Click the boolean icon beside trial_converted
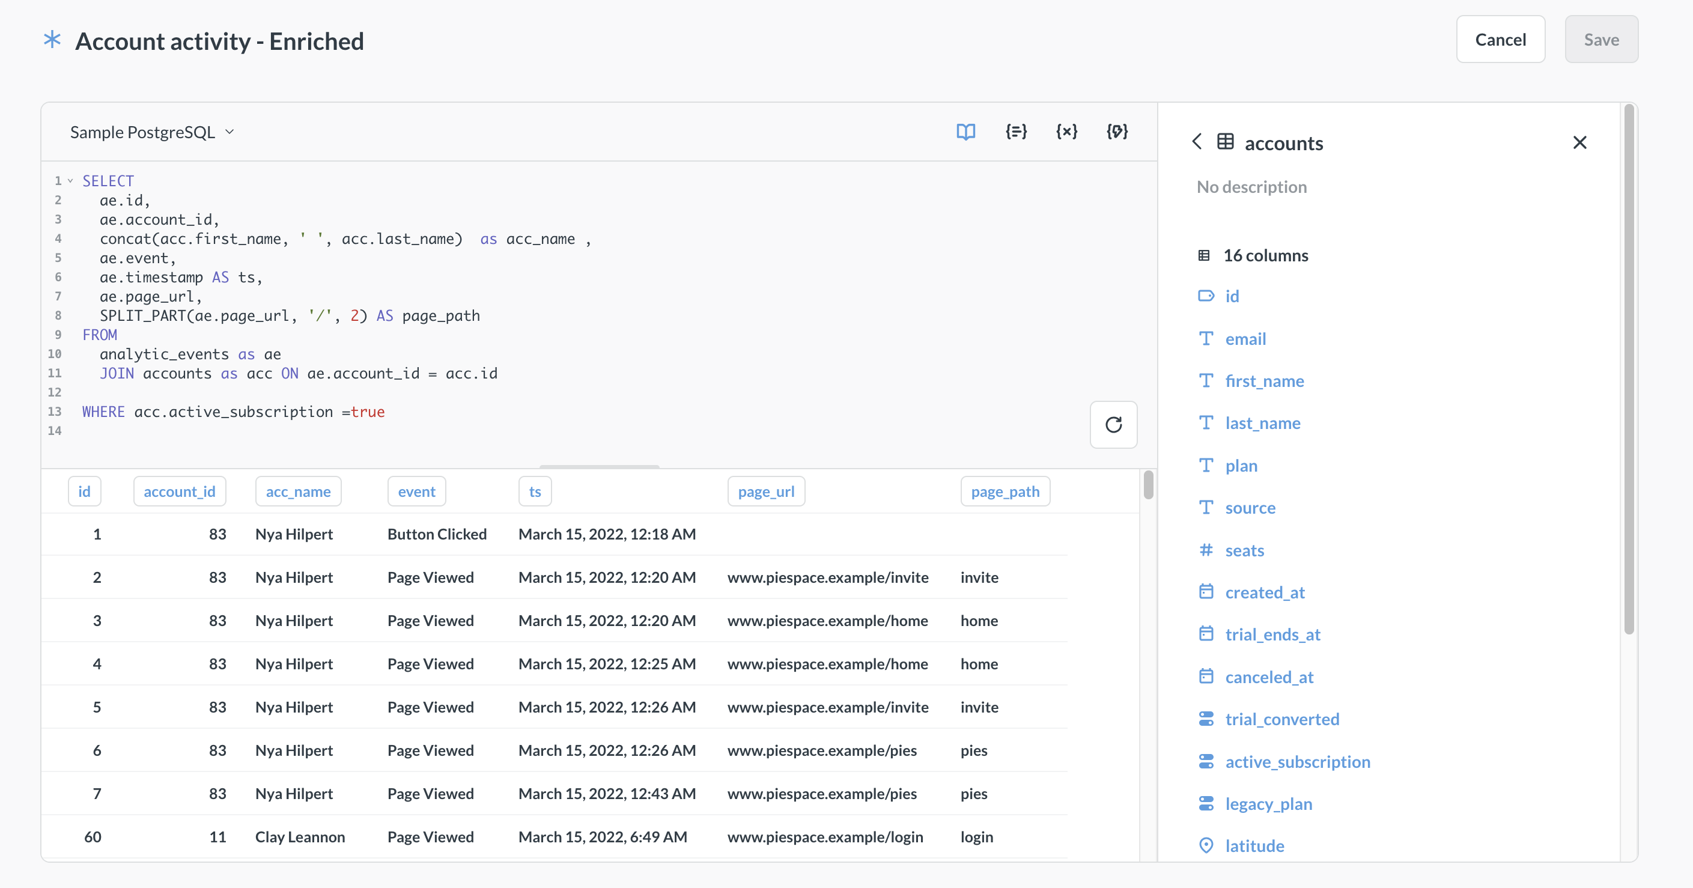 pos(1206,719)
